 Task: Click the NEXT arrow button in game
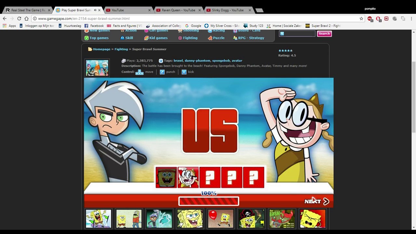[317, 201]
